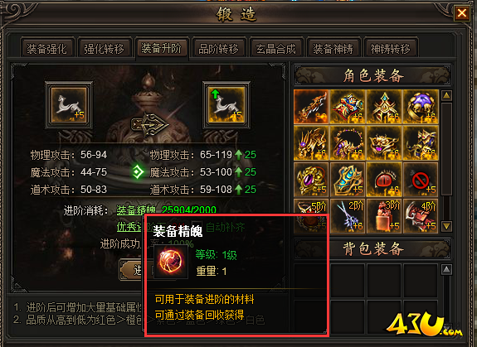This screenshot has height=347, width=477.
Task: Select the 2阶 crossed blades item +6
Action: [348, 216]
